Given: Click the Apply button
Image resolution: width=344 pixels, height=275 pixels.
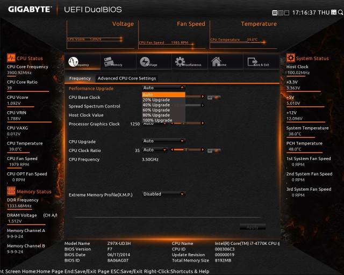Looking at the screenshot, I should [252, 227].
